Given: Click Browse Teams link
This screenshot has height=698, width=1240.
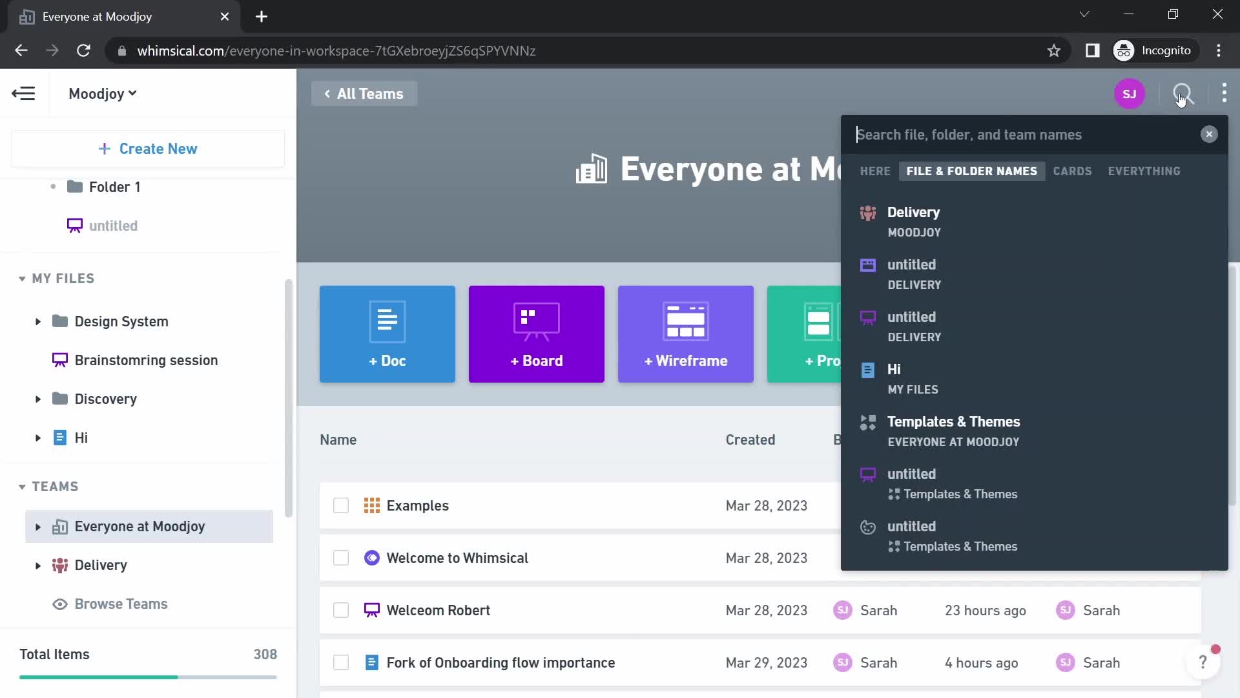Looking at the screenshot, I should click(x=122, y=604).
